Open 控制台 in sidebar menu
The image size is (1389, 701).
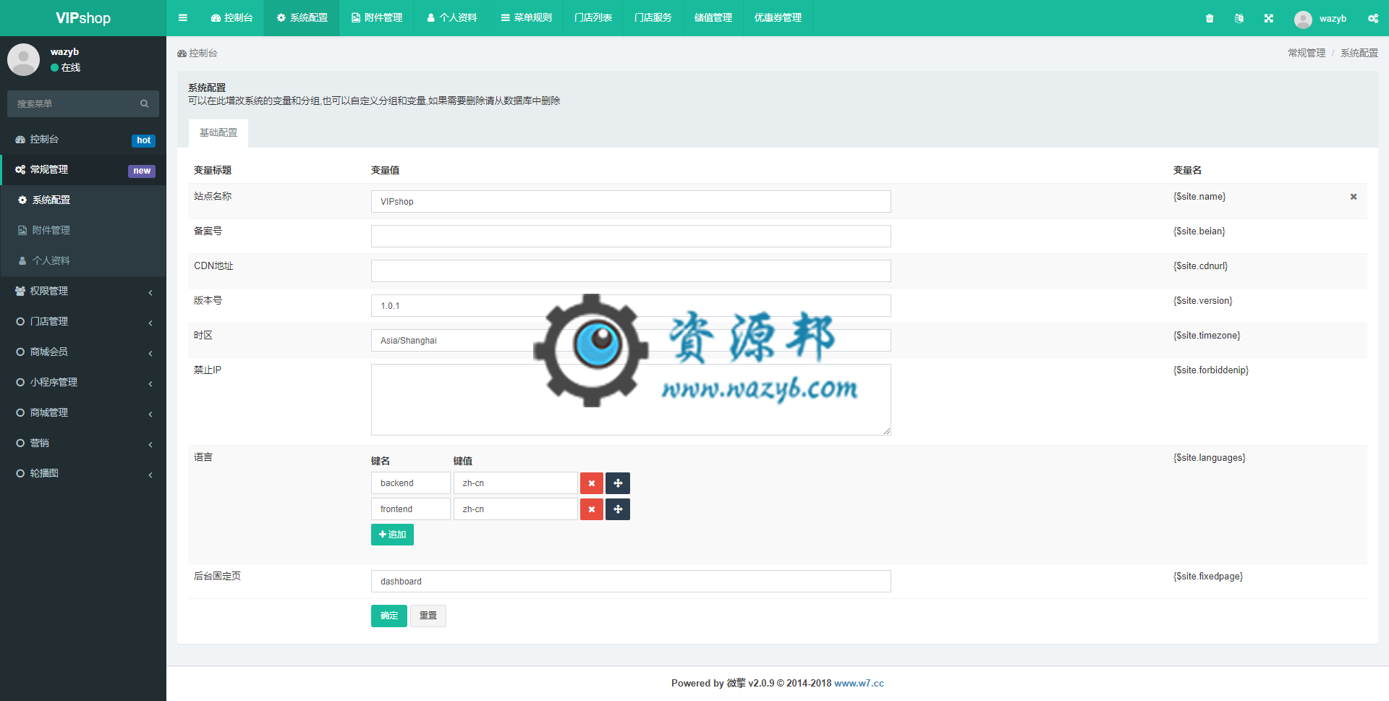tap(83, 140)
